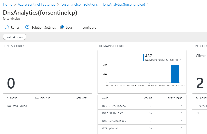Click the Refresh circular arrow icon
Viewport: 207px width, 134px height.
click(7, 27)
